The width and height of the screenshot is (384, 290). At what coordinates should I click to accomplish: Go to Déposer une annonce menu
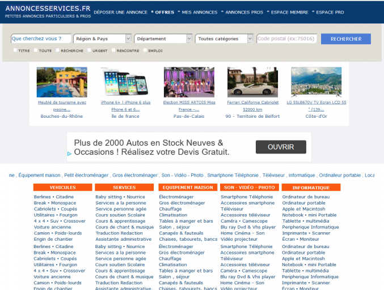pyautogui.click(x=120, y=12)
